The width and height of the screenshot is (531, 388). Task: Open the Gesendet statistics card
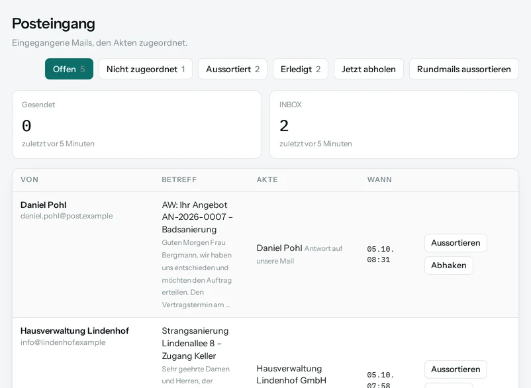(136, 124)
